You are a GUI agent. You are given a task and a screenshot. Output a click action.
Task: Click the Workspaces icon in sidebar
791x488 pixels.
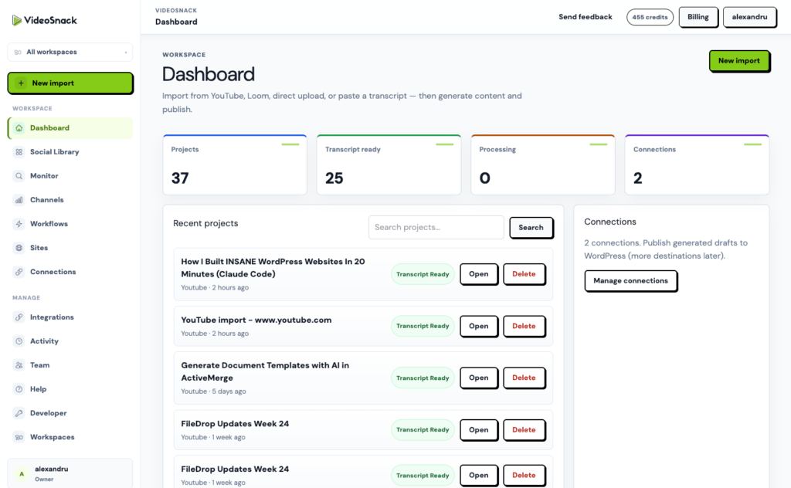(19, 437)
